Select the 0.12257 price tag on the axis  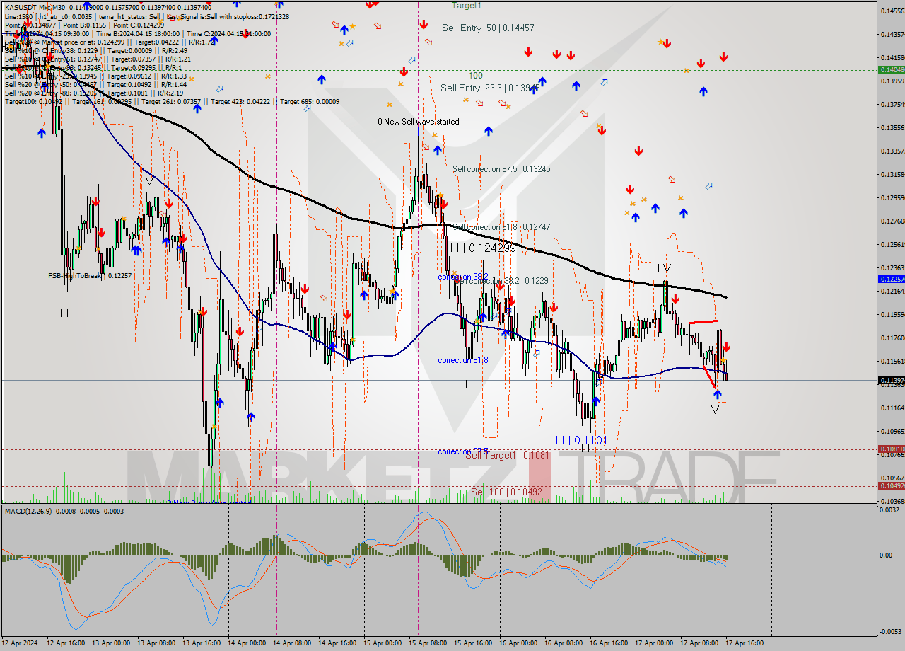click(890, 280)
